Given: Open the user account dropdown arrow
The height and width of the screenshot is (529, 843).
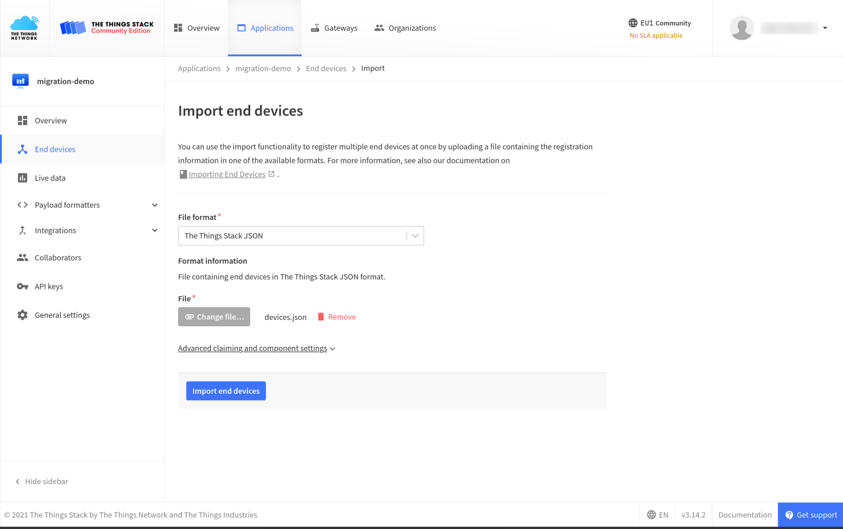Looking at the screenshot, I should pyautogui.click(x=825, y=28).
